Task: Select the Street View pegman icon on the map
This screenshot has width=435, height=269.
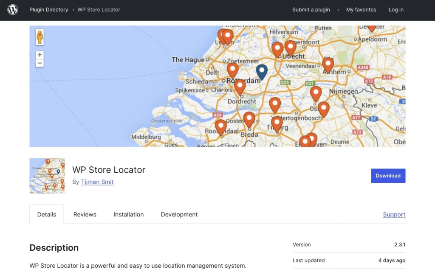Action: [40, 37]
